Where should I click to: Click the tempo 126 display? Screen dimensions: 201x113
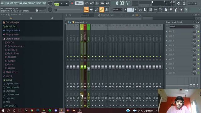pos(79,3)
